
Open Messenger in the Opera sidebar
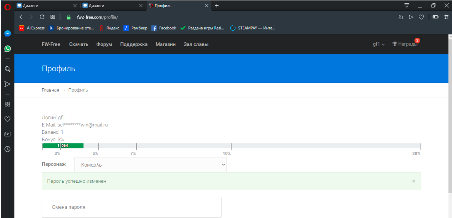click(7, 34)
